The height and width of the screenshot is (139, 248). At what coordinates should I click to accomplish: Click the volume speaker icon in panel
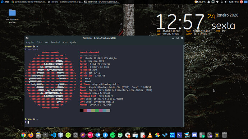pyautogui.click(x=226, y=2)
